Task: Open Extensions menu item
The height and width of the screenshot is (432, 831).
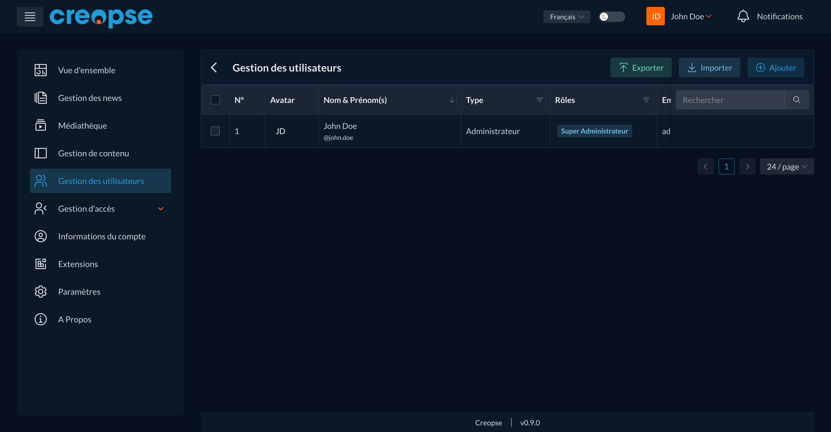Action: [100, 264]
